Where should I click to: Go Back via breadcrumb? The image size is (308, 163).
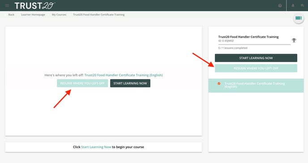coord(11,15)
